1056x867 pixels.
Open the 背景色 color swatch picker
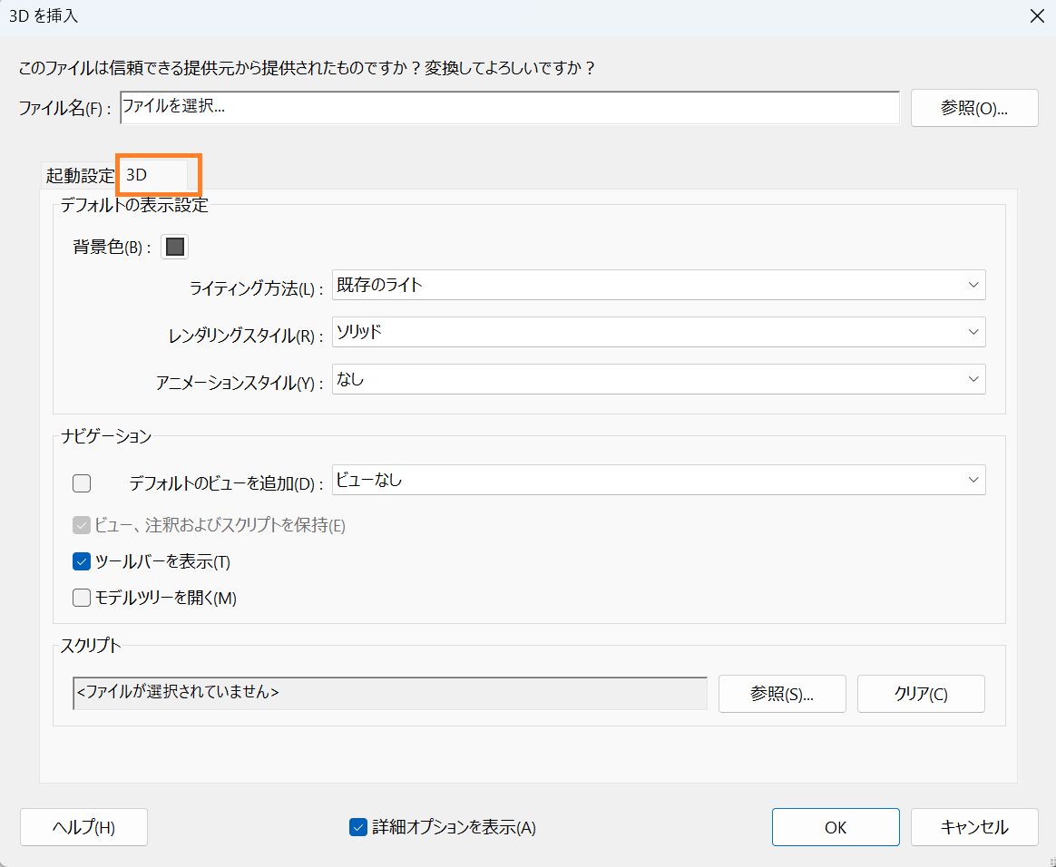[174, 246]
